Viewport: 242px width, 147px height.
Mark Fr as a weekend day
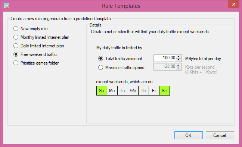click(154, 91)
